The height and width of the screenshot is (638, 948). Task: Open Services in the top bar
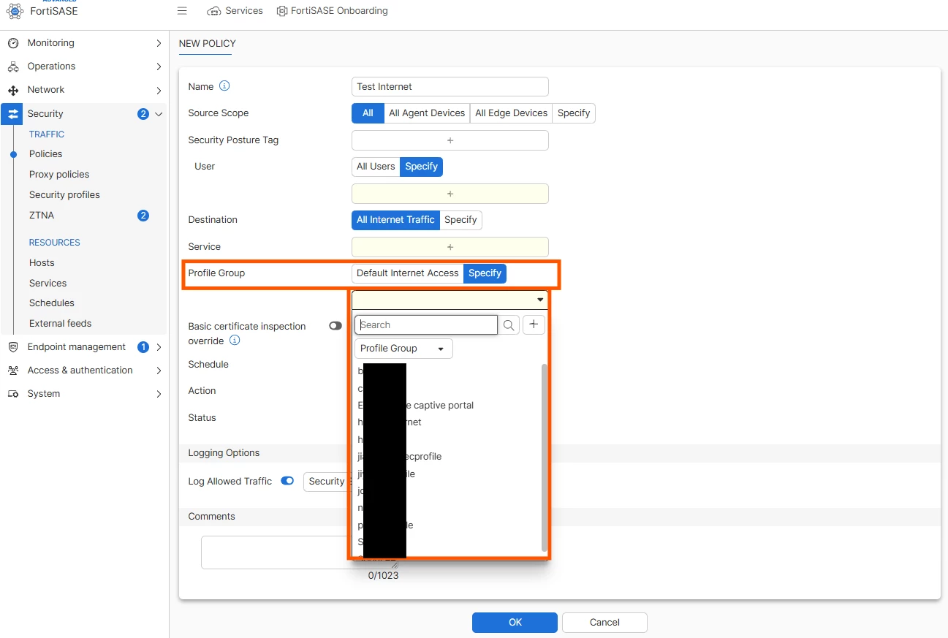(235, 11)
